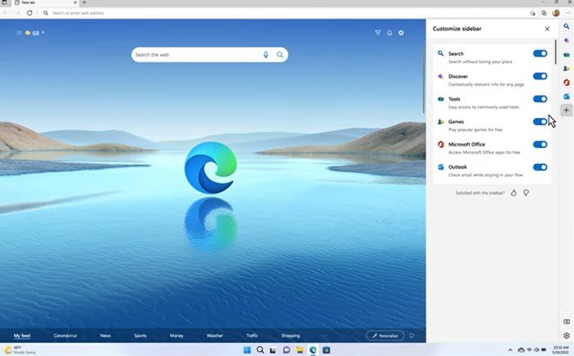This screenshot has width=574, height=356.
Task: Open Discover sparkle icon in sidebar strip
Action: (x=567, y=40)
